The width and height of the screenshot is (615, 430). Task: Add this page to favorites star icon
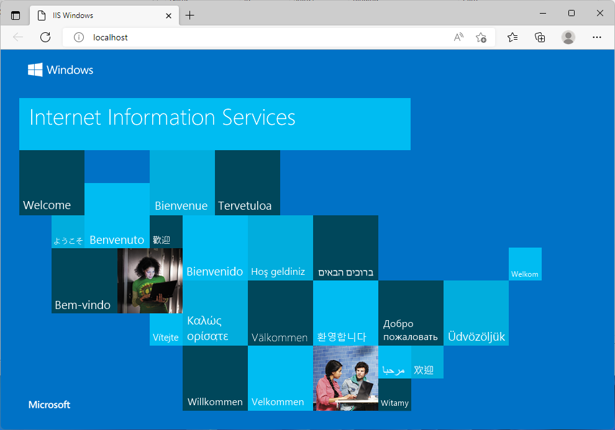tap(481, 37)
